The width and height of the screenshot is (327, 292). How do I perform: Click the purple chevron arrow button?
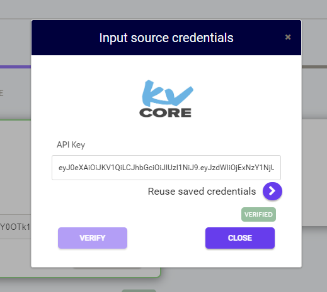point(272,191)
